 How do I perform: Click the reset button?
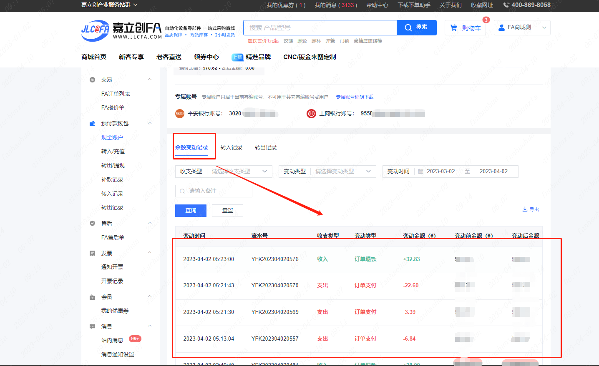pos(227,211)
